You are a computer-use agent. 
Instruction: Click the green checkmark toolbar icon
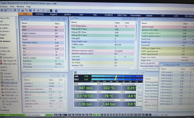click(x=11, y=10)
